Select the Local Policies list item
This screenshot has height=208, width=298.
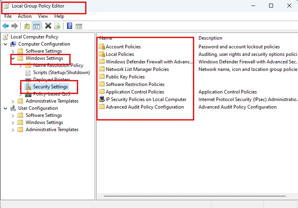point(120,54)
